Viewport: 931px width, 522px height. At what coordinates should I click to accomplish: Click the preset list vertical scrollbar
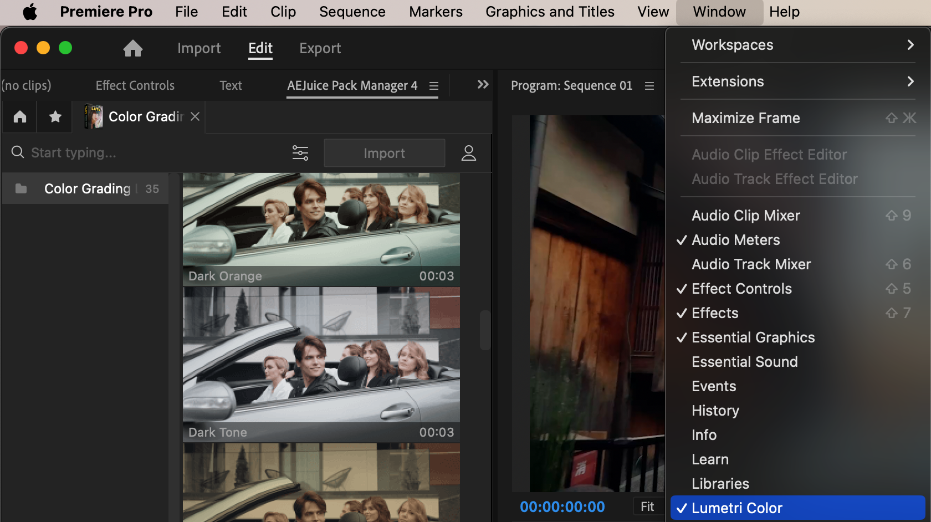485,330
